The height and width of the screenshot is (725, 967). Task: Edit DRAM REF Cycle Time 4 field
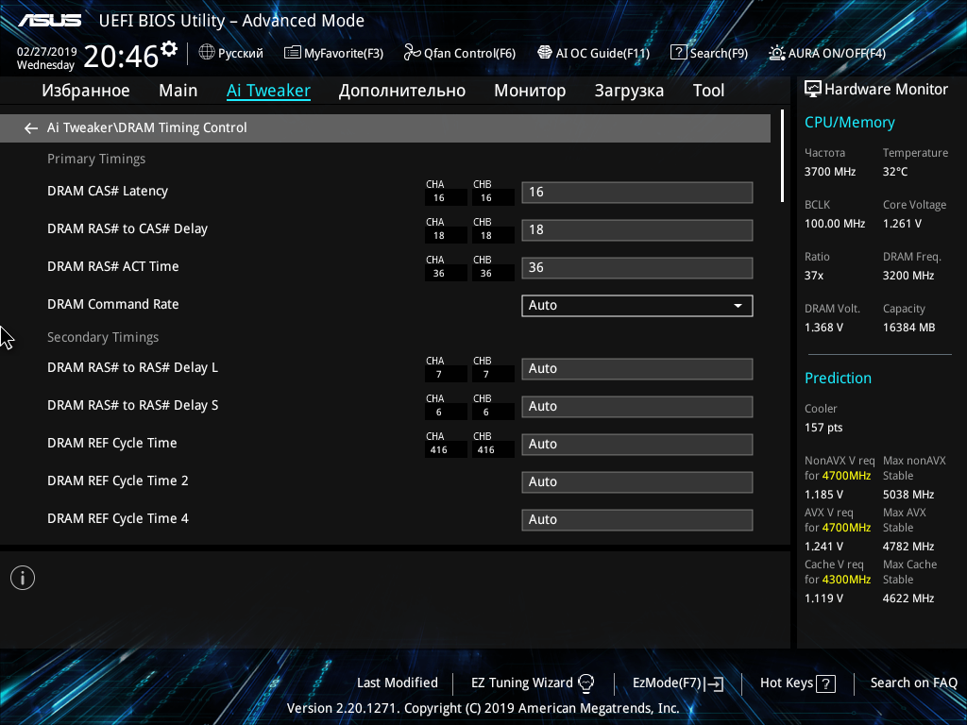pos(637,520)
